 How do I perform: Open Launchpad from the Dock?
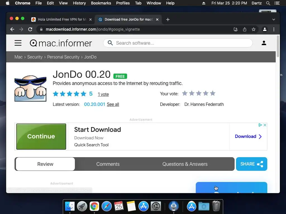[82, 206]
